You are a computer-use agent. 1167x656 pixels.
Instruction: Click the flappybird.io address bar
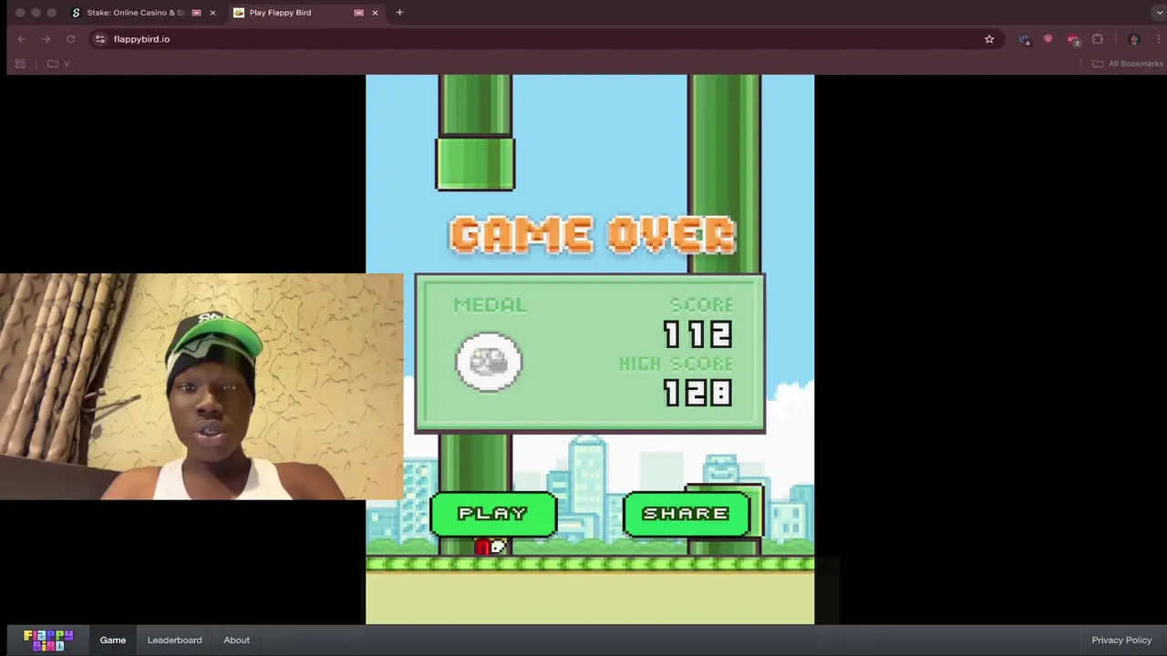[x=545, y=39]
